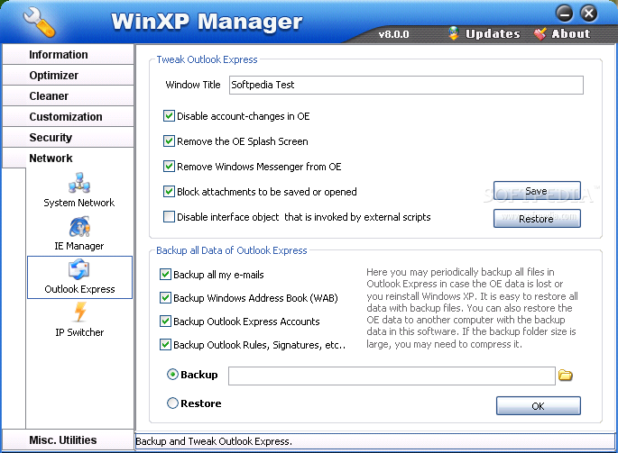Open the Misc. Utilities section
Viewport: 618px width, 453px height.
(69, 439)
